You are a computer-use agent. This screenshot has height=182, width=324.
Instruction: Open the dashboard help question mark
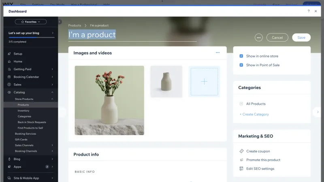(309, 11)
